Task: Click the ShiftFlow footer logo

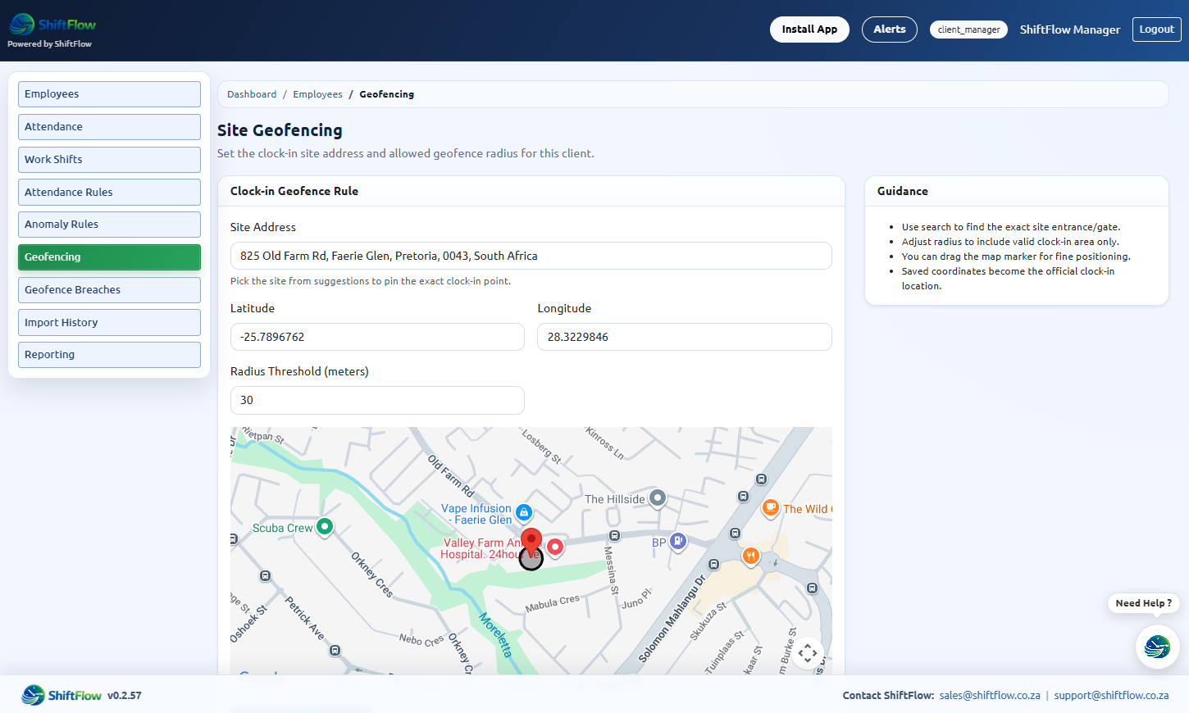Action: coord(61,695)
